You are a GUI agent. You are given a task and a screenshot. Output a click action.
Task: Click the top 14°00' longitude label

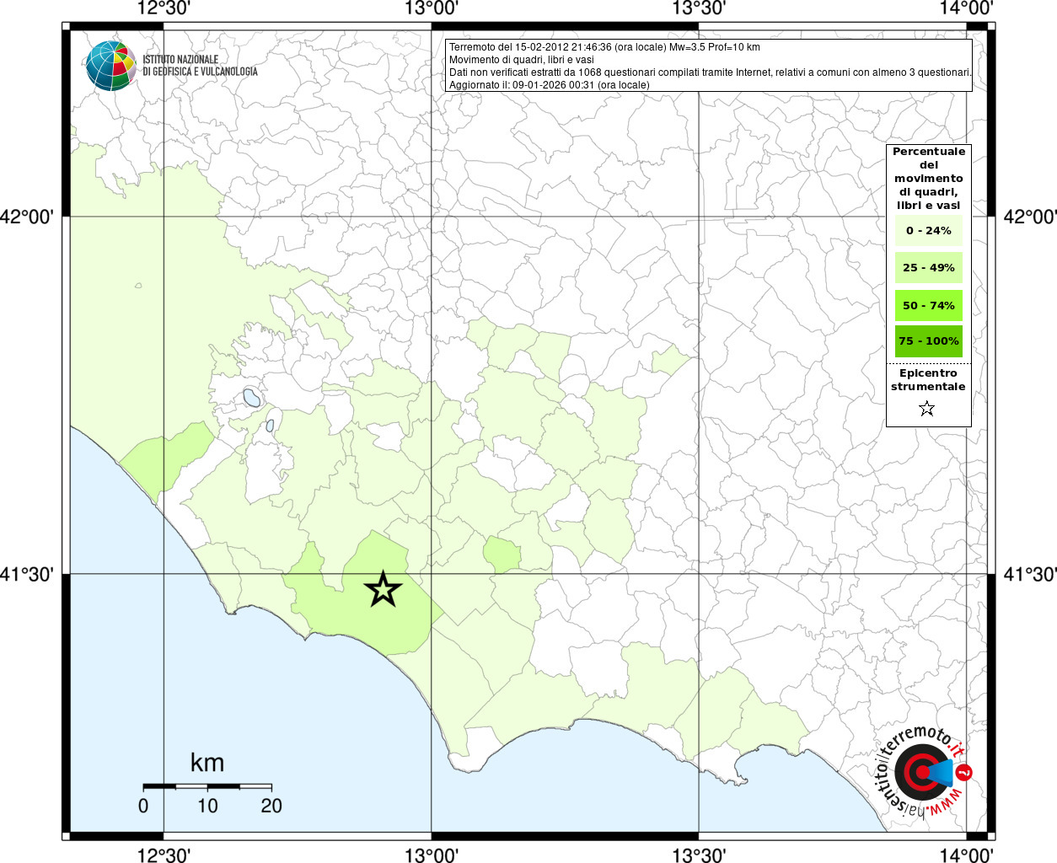966,8
